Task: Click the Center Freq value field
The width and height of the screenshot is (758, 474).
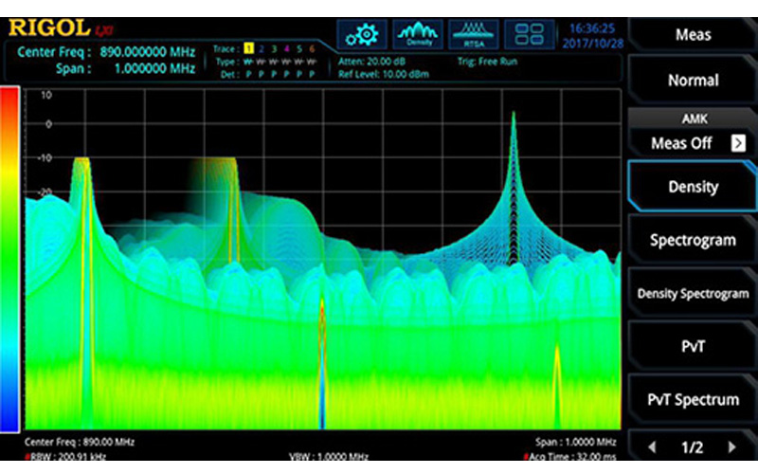Action: [x=142, y=52]
